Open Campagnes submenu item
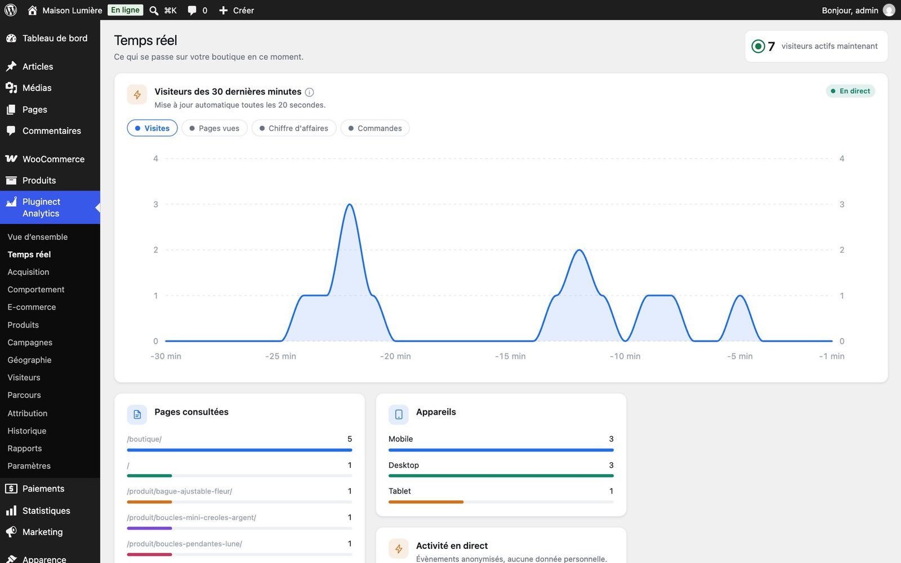Image resolution: width=901 pixels, height=563 pixels. point(30,342)
